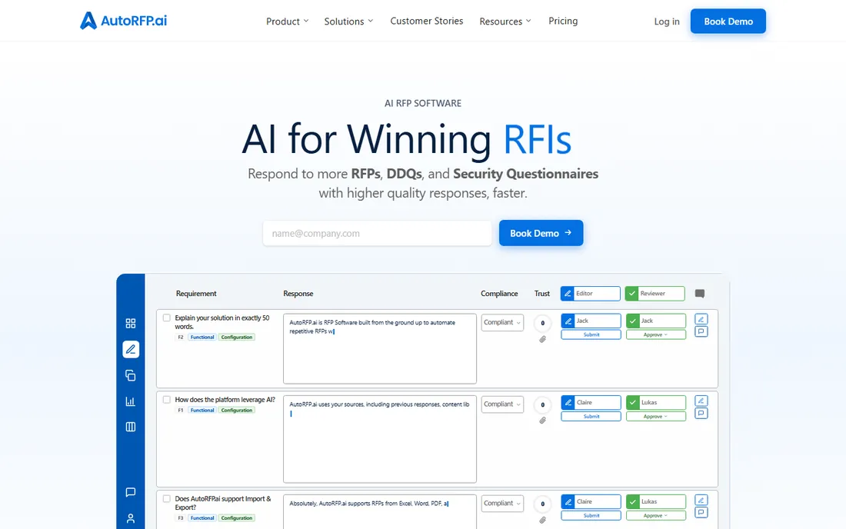
Task: Click Log in link
Action: (x=667, y=22)
